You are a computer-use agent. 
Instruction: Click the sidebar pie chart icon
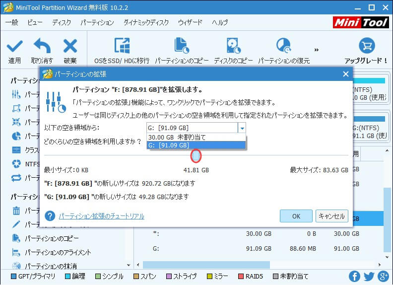point(16,136)
